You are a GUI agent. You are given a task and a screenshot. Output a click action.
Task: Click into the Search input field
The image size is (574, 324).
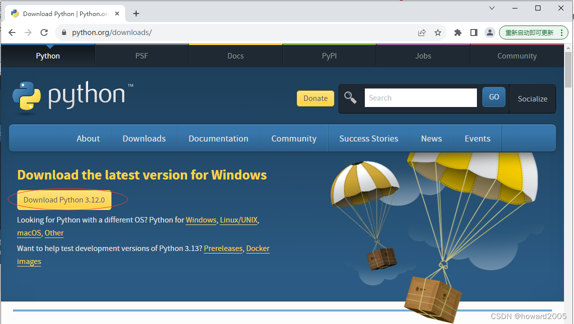pos(420,97)
